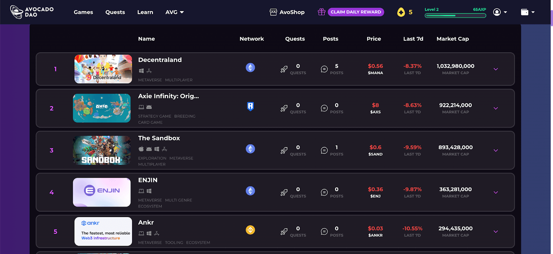The image size is (553, 254).
Task: Click the BNB chain icon for Ankr
Action: pyautogui.click(x=250, y=230)
